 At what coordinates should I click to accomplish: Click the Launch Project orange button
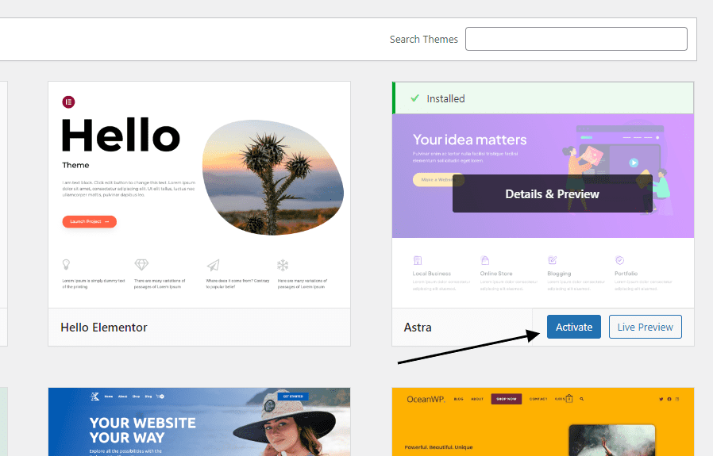point(90,221)
